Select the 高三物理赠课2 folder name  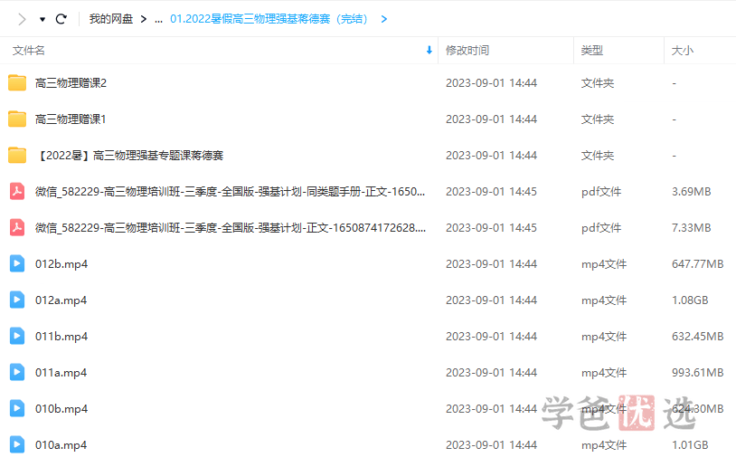tap(71, 83)
